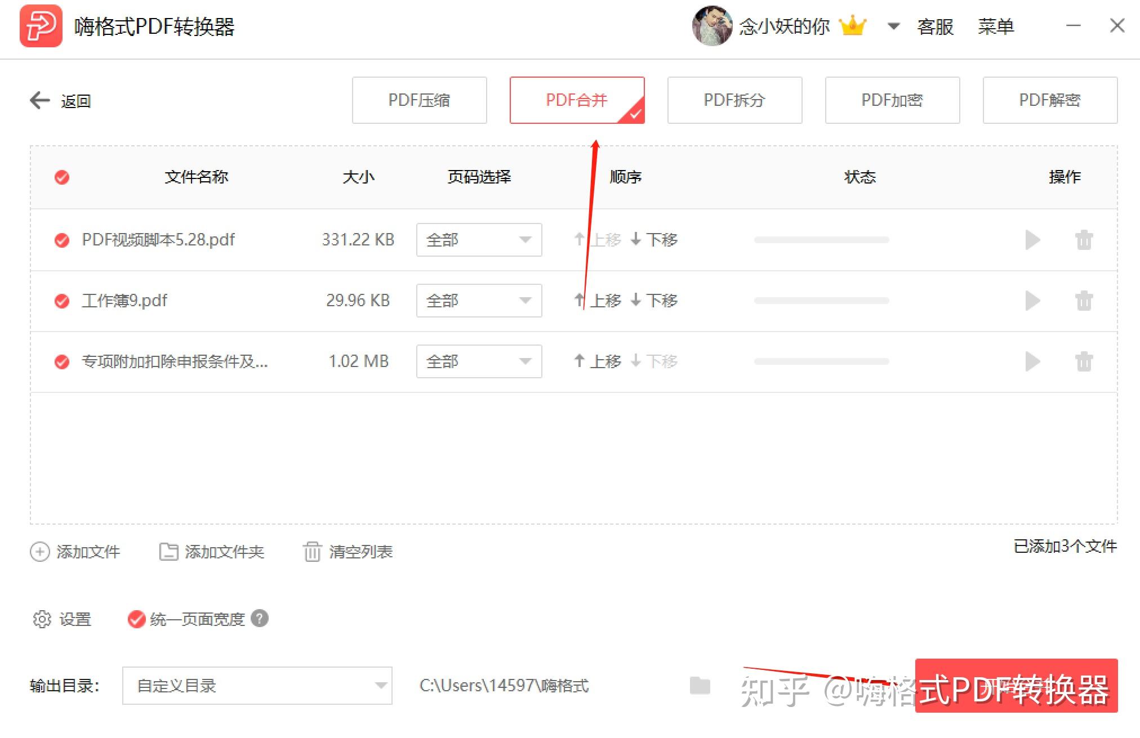Open the output folder icon
This screenshot has height=738, width=1140.
[x=700, y=685]
